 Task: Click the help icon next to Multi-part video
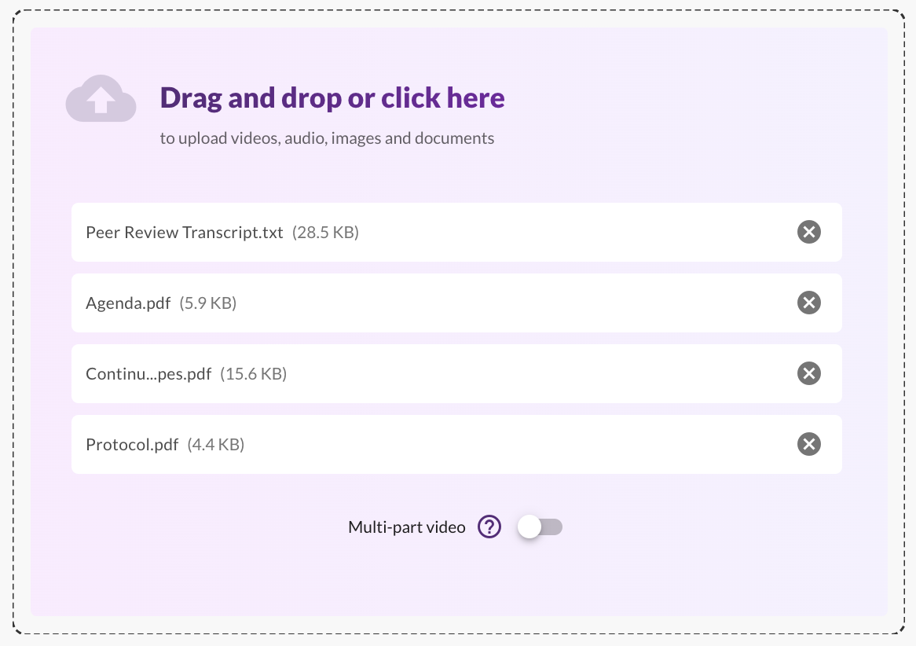(489, 527)
